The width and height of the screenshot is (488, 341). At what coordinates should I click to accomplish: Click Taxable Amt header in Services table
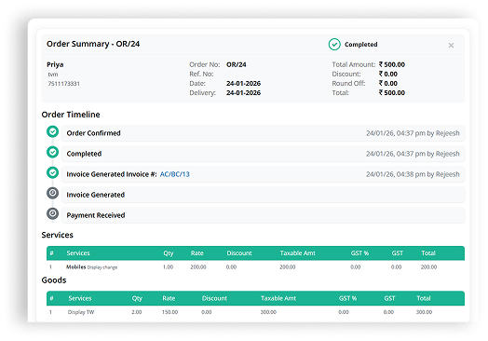(297, 253)
